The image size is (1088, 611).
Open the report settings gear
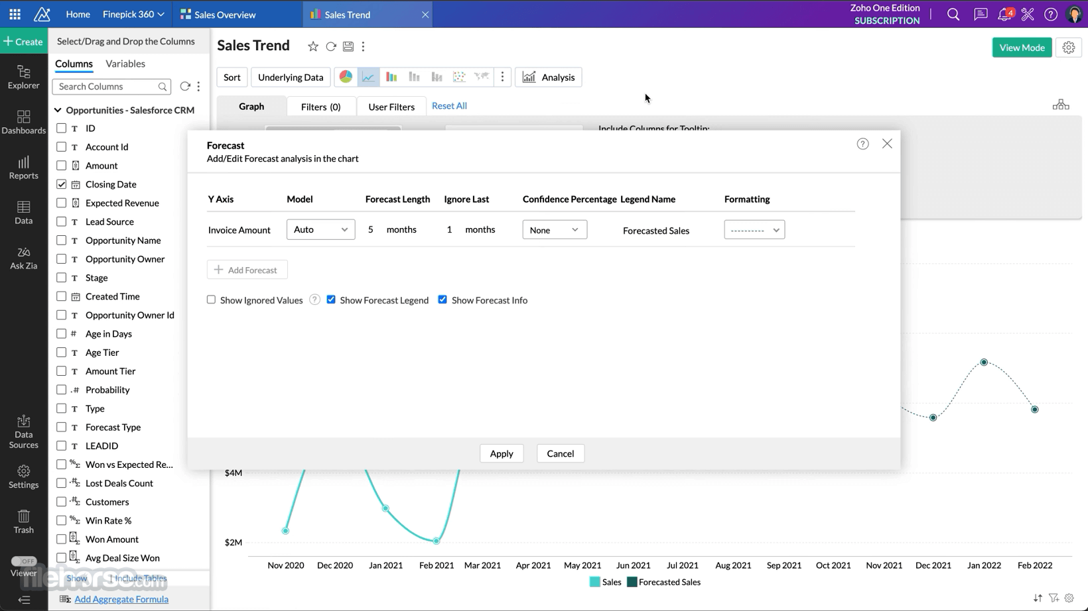coord(1069,48)
